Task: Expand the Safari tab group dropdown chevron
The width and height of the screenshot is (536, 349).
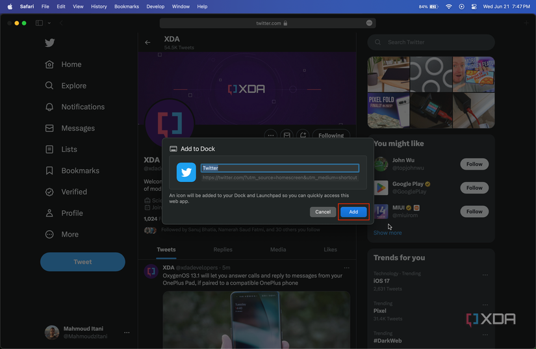Action: [49, 23]
